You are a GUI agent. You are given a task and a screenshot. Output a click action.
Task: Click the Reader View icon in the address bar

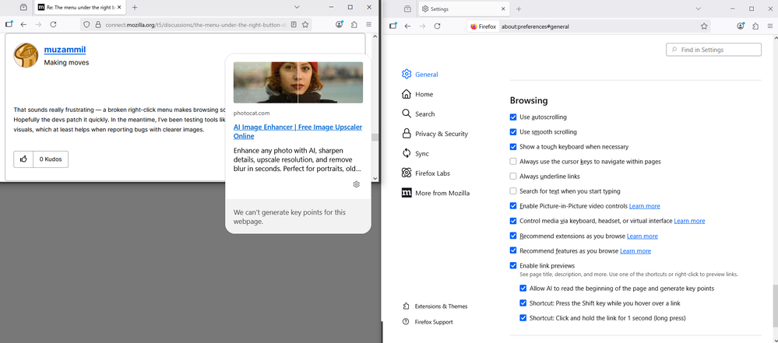294,25
